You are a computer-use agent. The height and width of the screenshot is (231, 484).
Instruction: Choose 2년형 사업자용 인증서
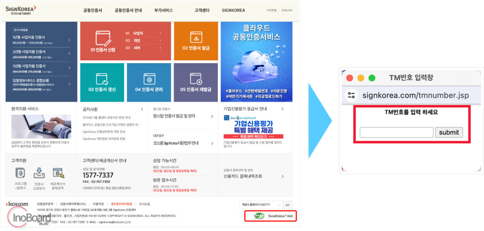[x=41, y=54]
